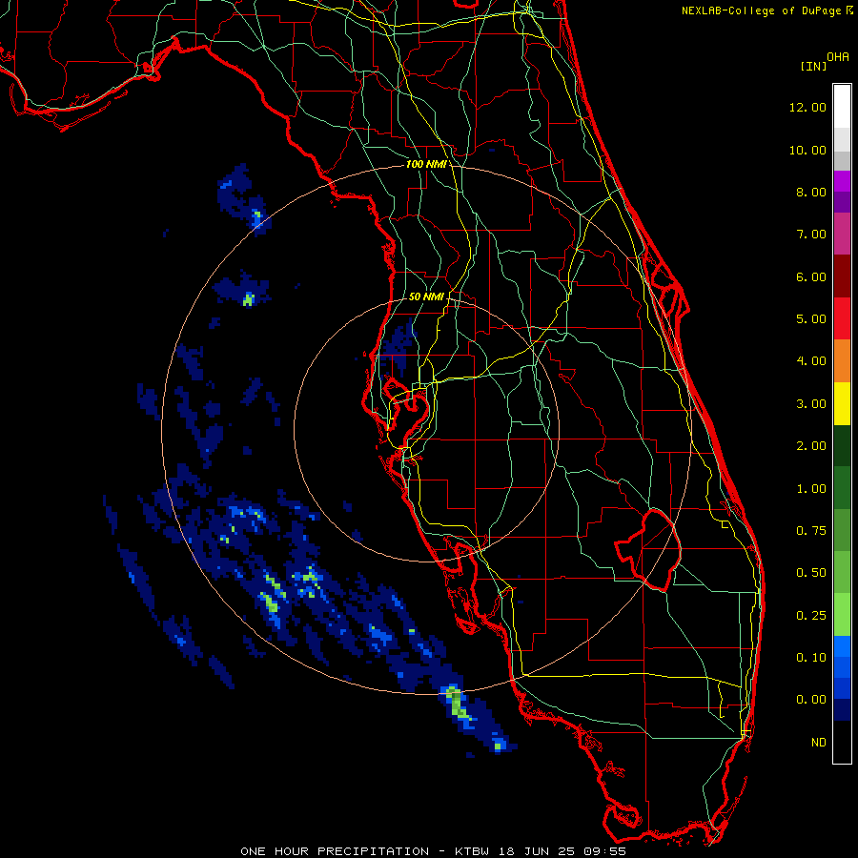The image size is (858, 858).
Task: Select the white swatch beside 12.00
Action: pyautogui.click(x=842, y=107)
